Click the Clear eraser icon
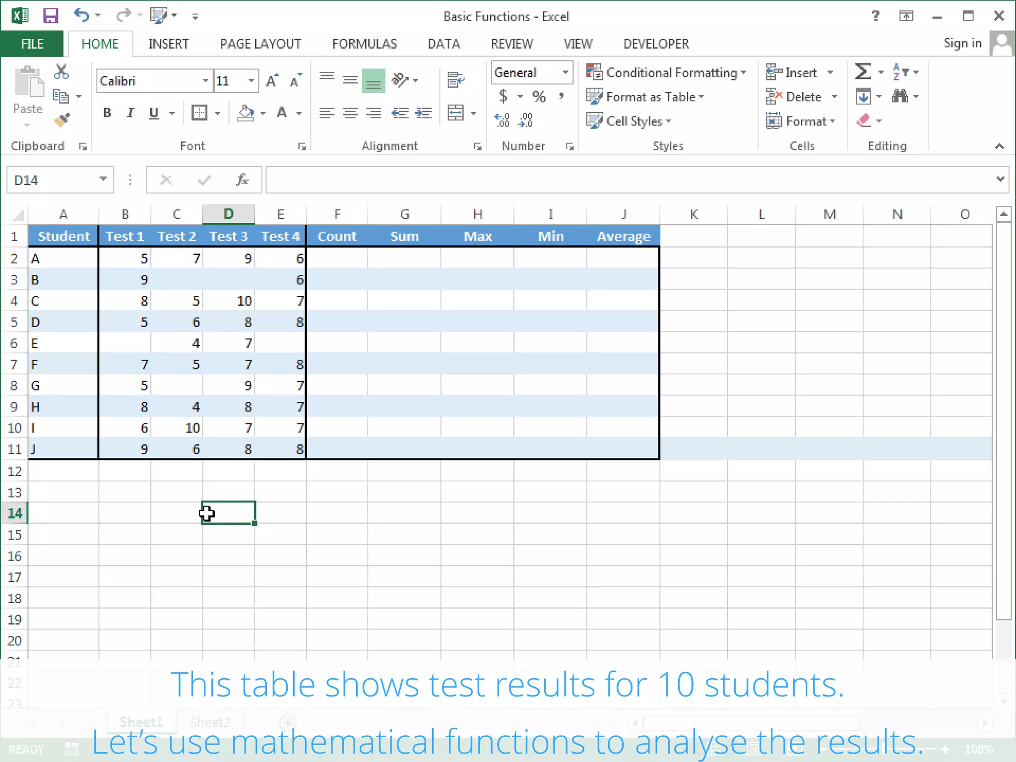 tap(864, 121)
